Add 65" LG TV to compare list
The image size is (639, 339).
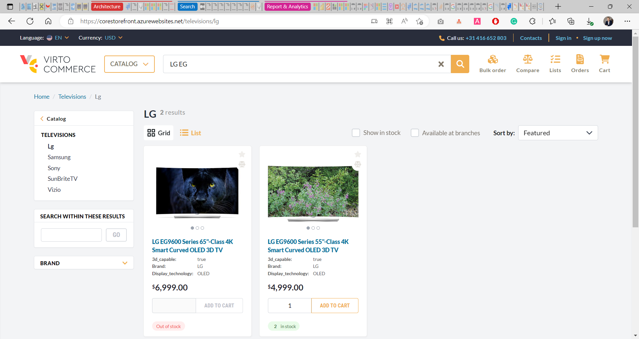[242, 164]
